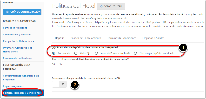Open Impuestos y tasas settings

(x=13, y=86)
